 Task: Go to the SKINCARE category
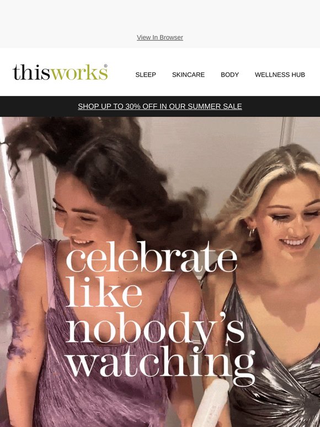click(188, 74)
